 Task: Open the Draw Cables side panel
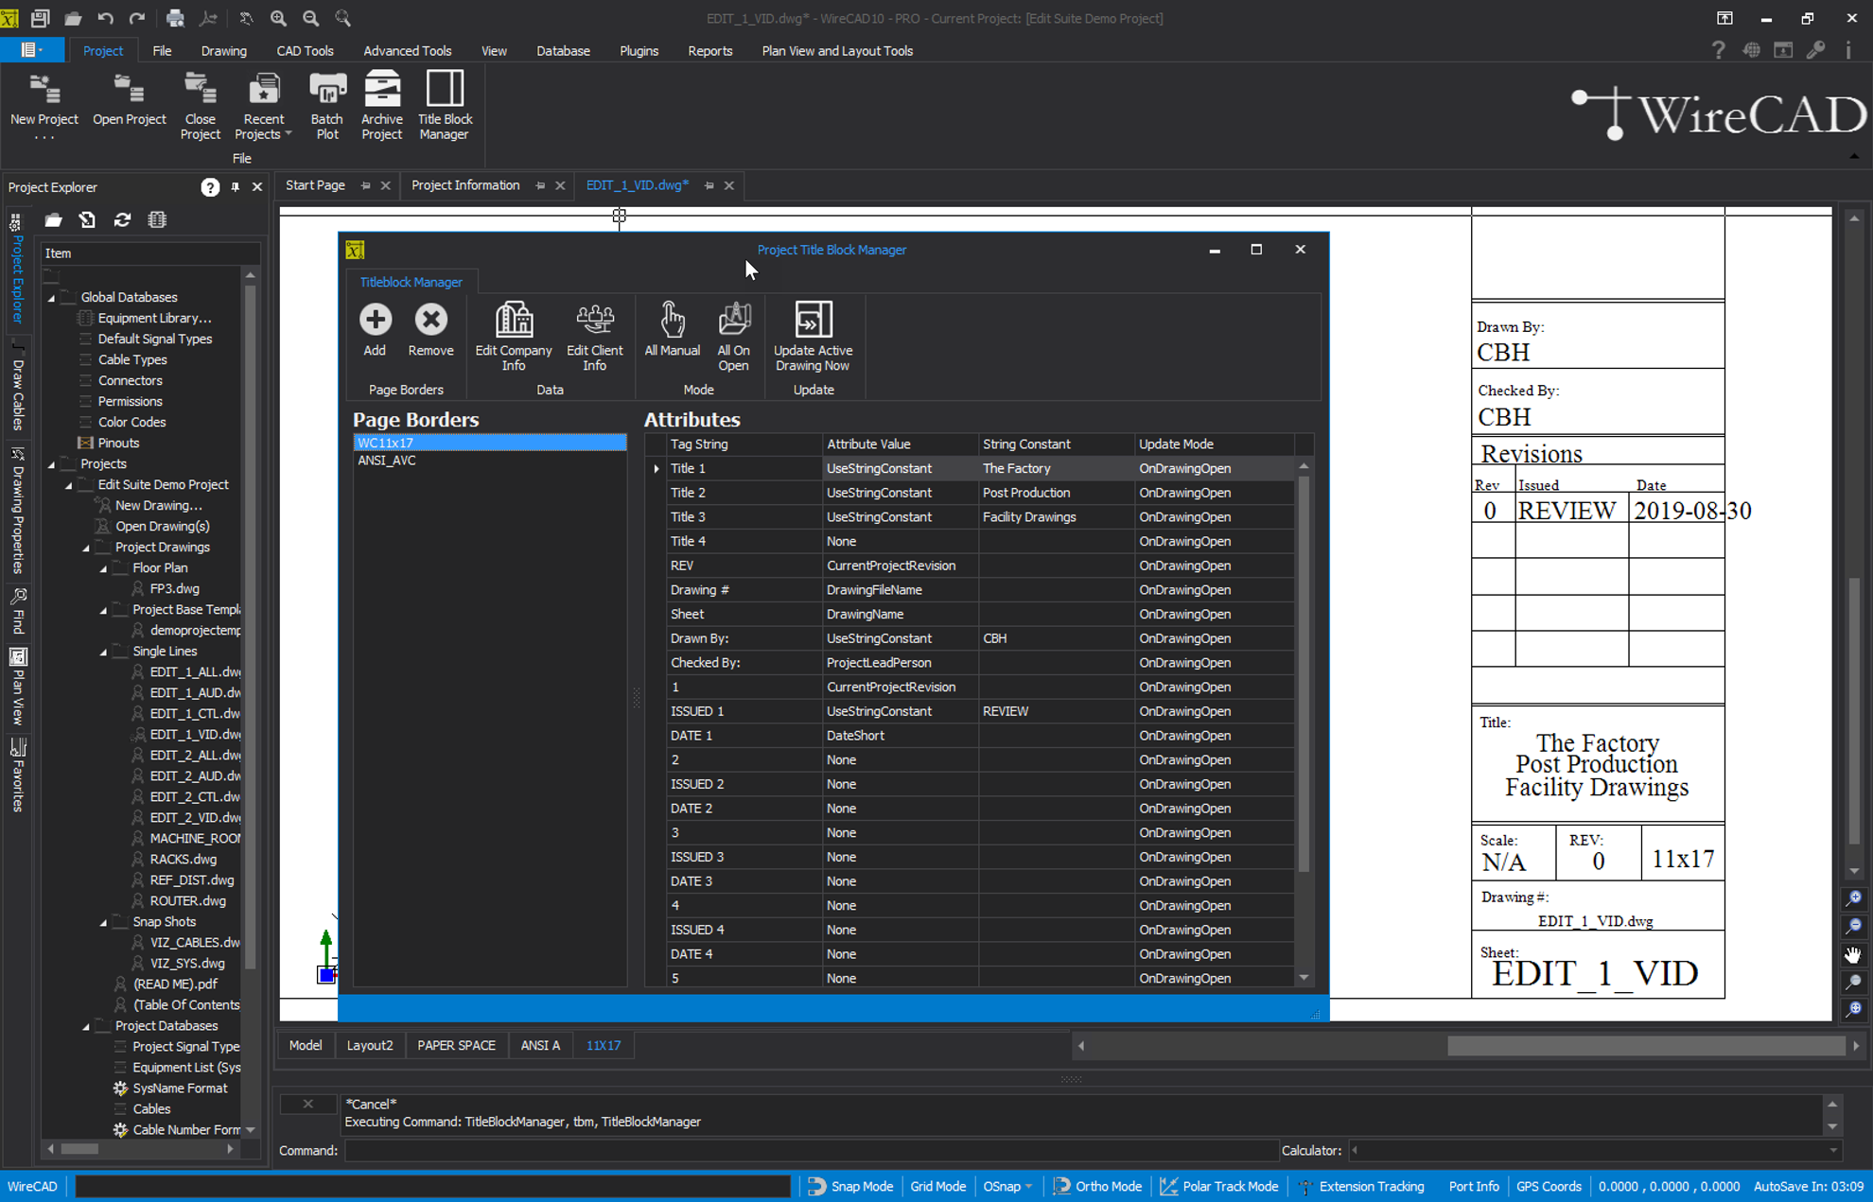pos(17,389)
